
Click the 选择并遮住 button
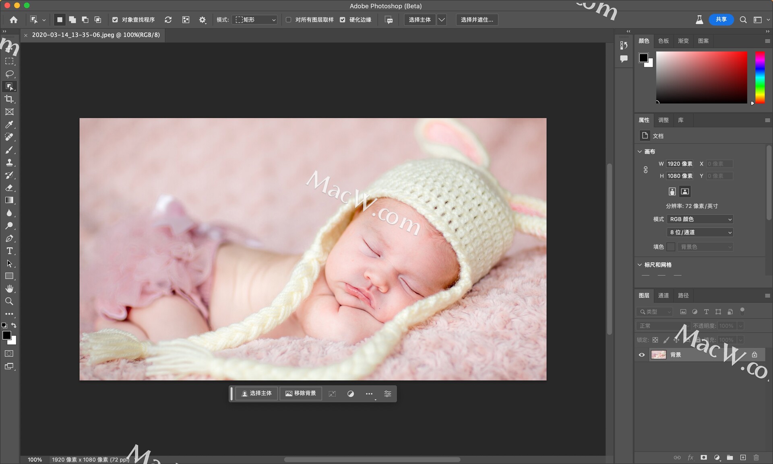[x=477, y=20]
